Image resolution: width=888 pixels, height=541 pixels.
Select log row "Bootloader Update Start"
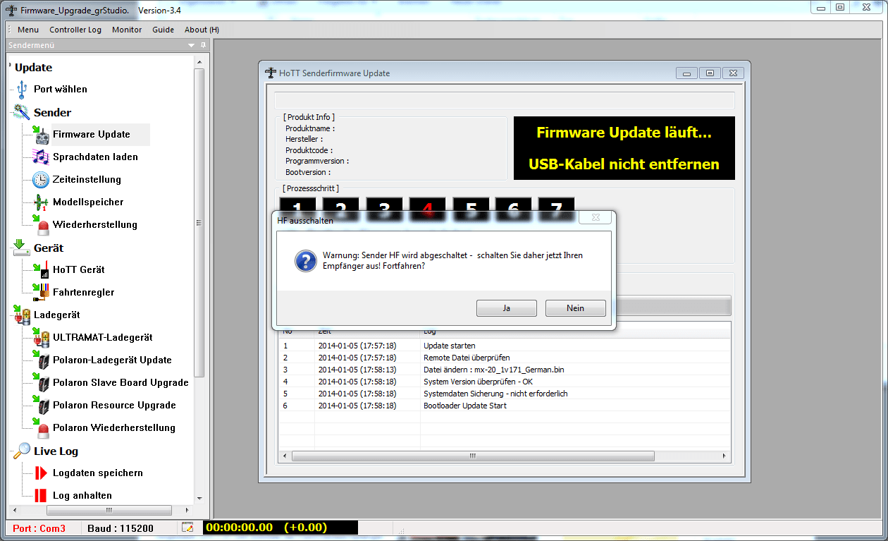[x=505, y=406]
